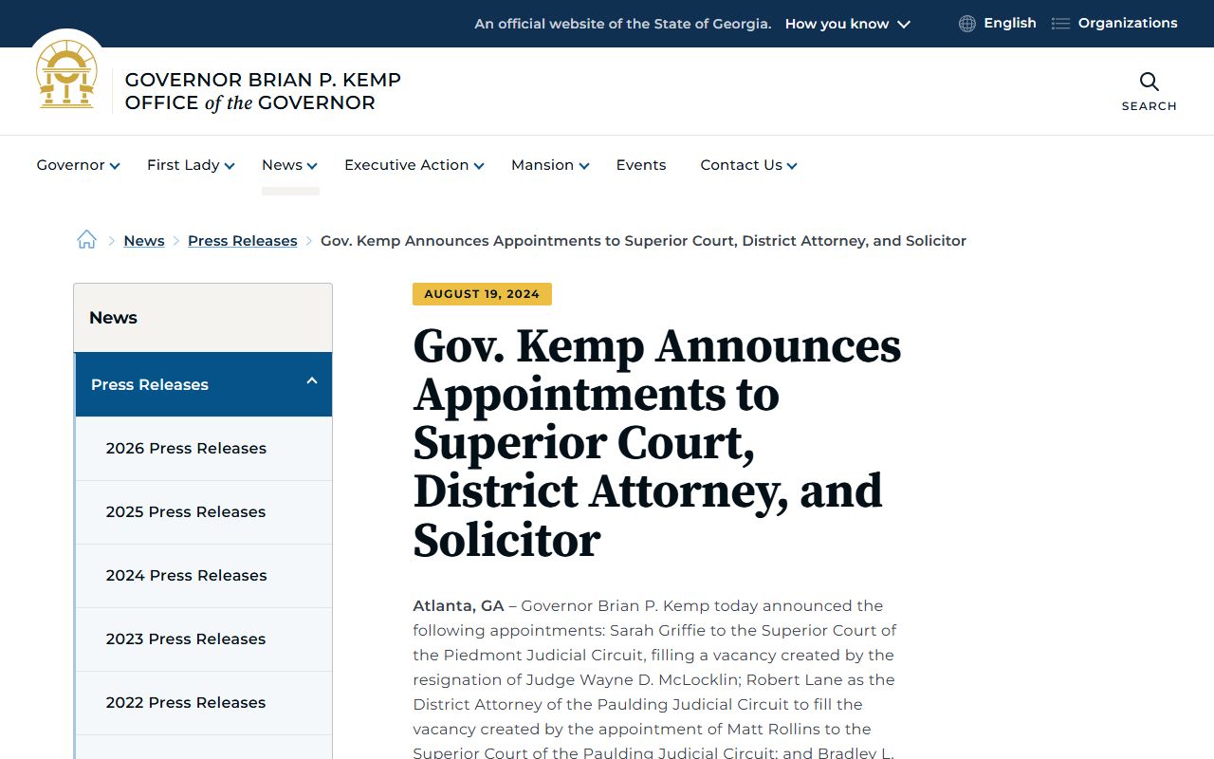
Task: Open the Events menu item
Action: coord(641,165)
